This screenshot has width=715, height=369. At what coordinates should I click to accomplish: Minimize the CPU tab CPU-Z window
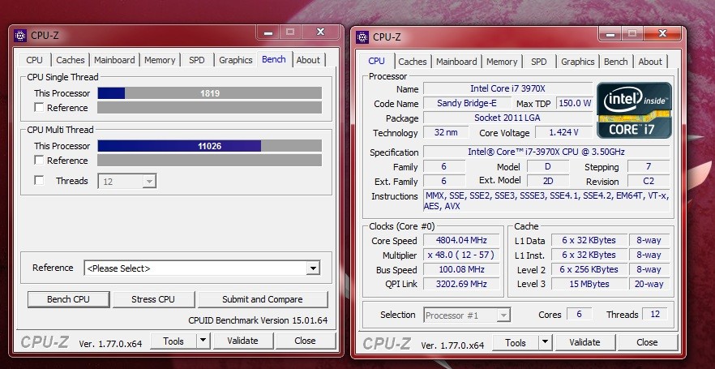[x=610, y=34]
